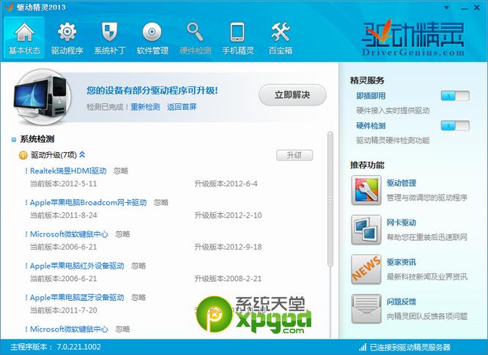
Task: Open the 驱家资讯 news icon
Action: point(365,267)
